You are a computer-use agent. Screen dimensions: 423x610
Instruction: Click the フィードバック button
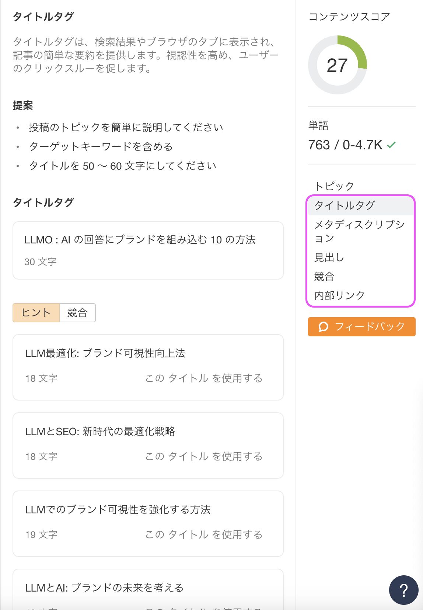point(361,327)
